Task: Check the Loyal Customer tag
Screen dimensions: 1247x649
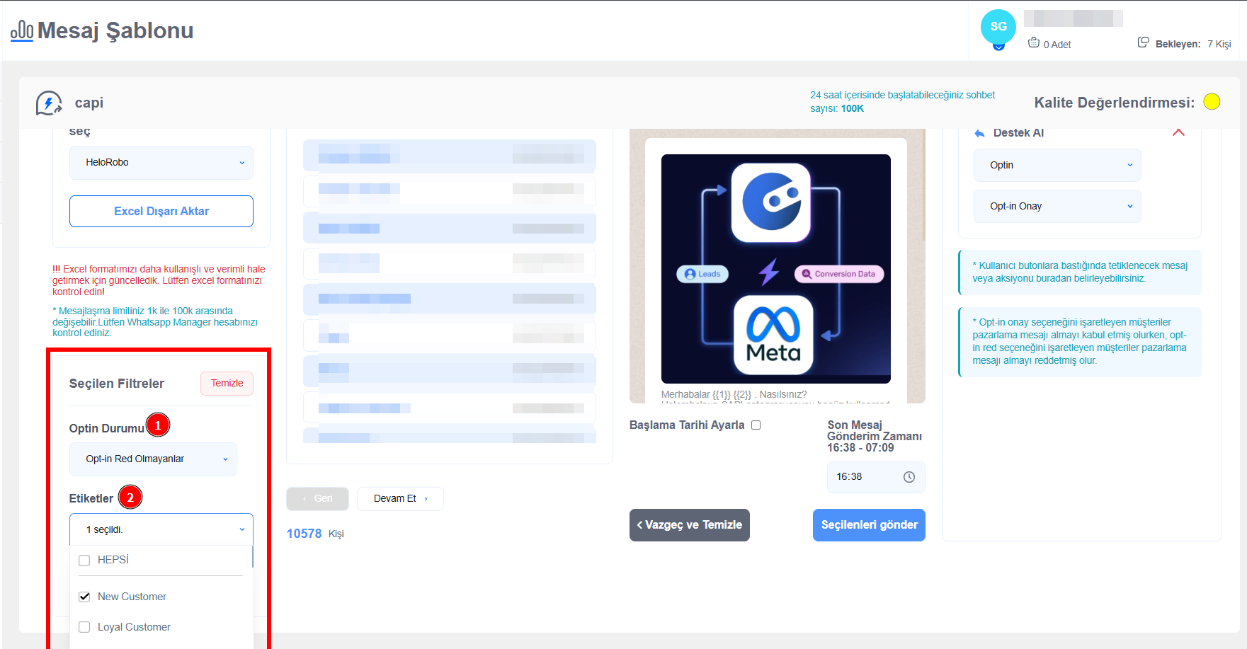Action: [x=84, y=627]
